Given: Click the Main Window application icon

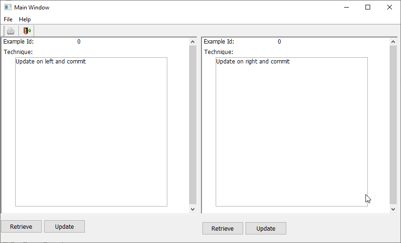Looking at the screenshot, I should pyautogui.click(x=8, y=8).
